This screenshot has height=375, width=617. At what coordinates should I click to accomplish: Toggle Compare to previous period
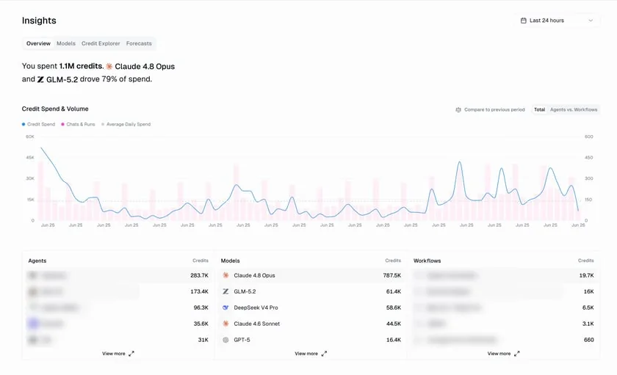490,109
